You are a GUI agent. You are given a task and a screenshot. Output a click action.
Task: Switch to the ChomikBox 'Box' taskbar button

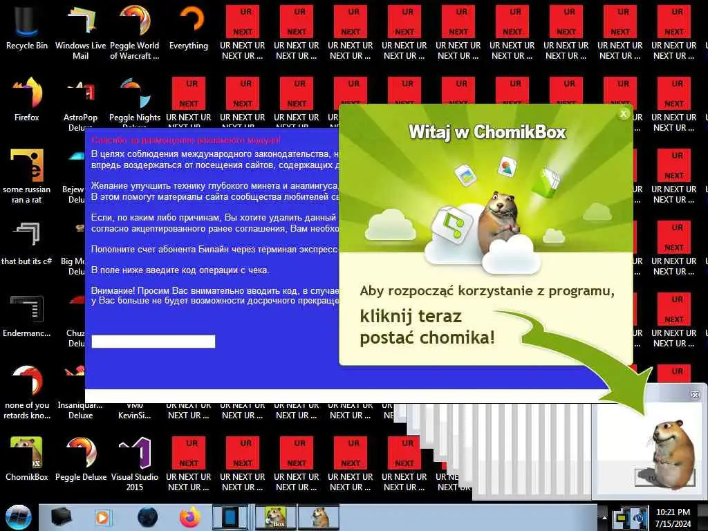pyautogui.click(x=276, y=517)
